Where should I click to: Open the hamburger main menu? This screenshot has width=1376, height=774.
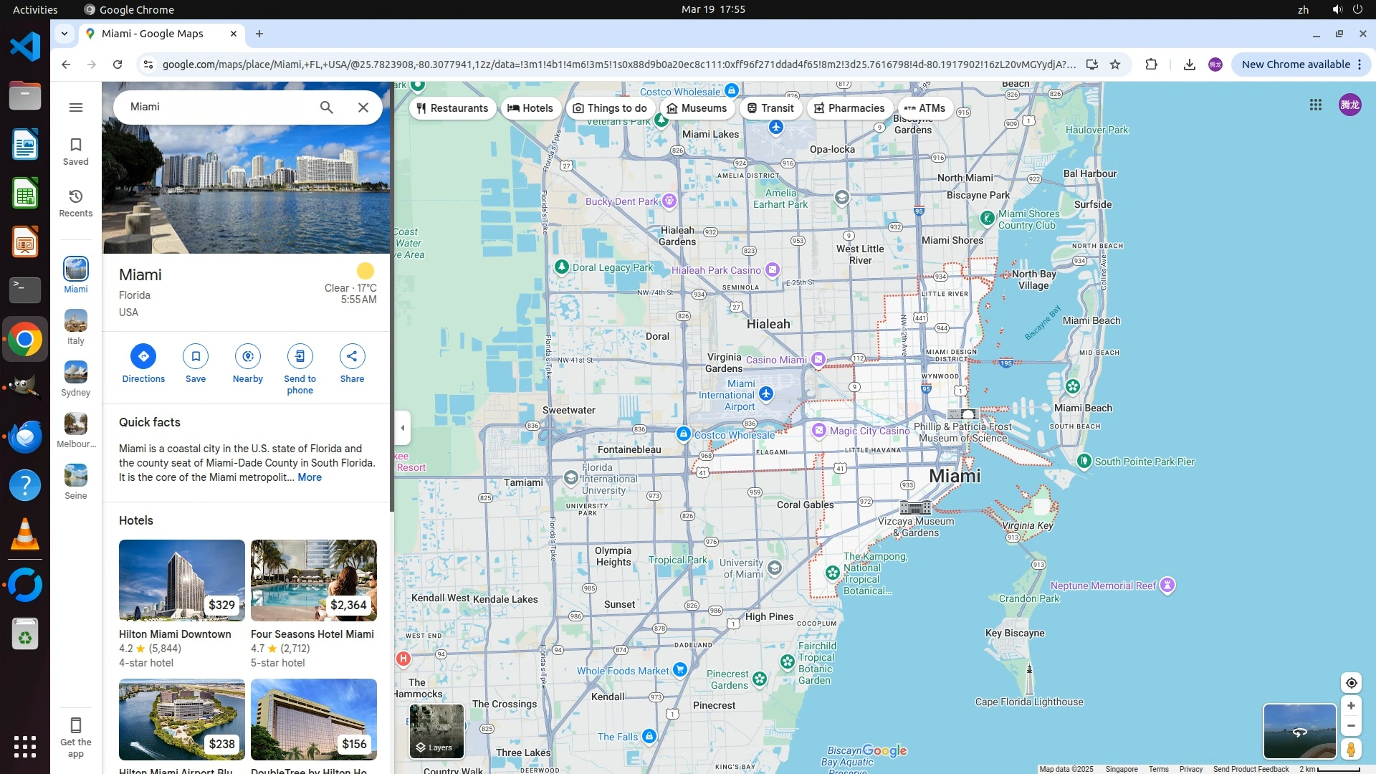[x=76, y=107]
